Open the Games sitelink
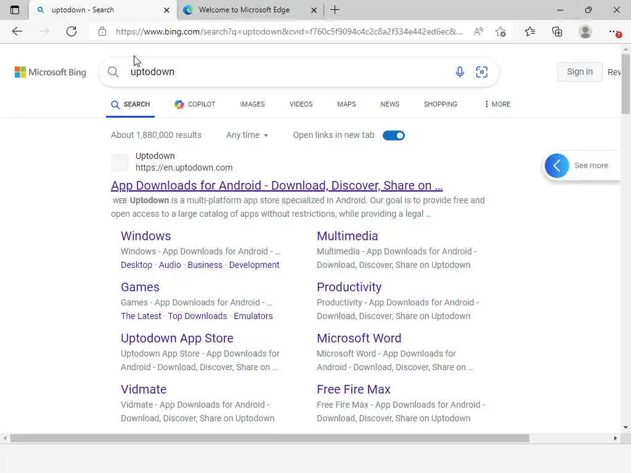This screenshot has width=631, height=473. click(140, 287)
